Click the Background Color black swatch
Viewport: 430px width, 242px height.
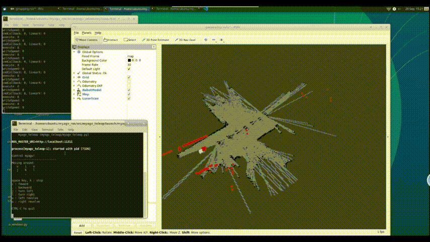129,60
